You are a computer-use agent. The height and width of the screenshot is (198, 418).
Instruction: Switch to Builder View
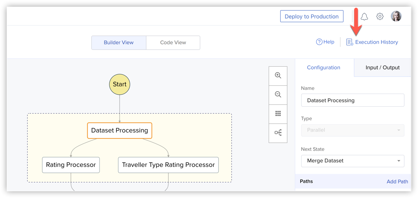(119, 43)
